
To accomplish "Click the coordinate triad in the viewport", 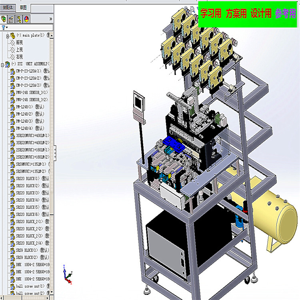I will 68,274.
